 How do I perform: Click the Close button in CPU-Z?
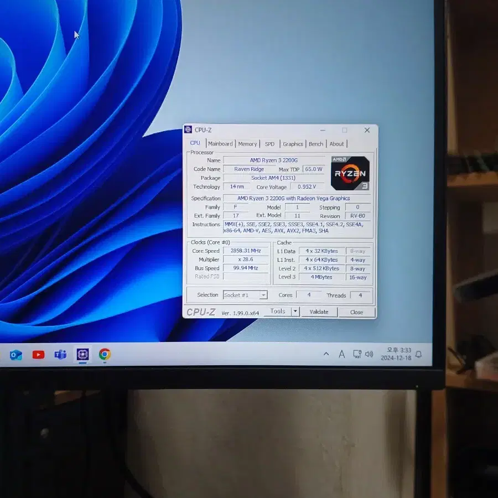[x=357, y=312]
